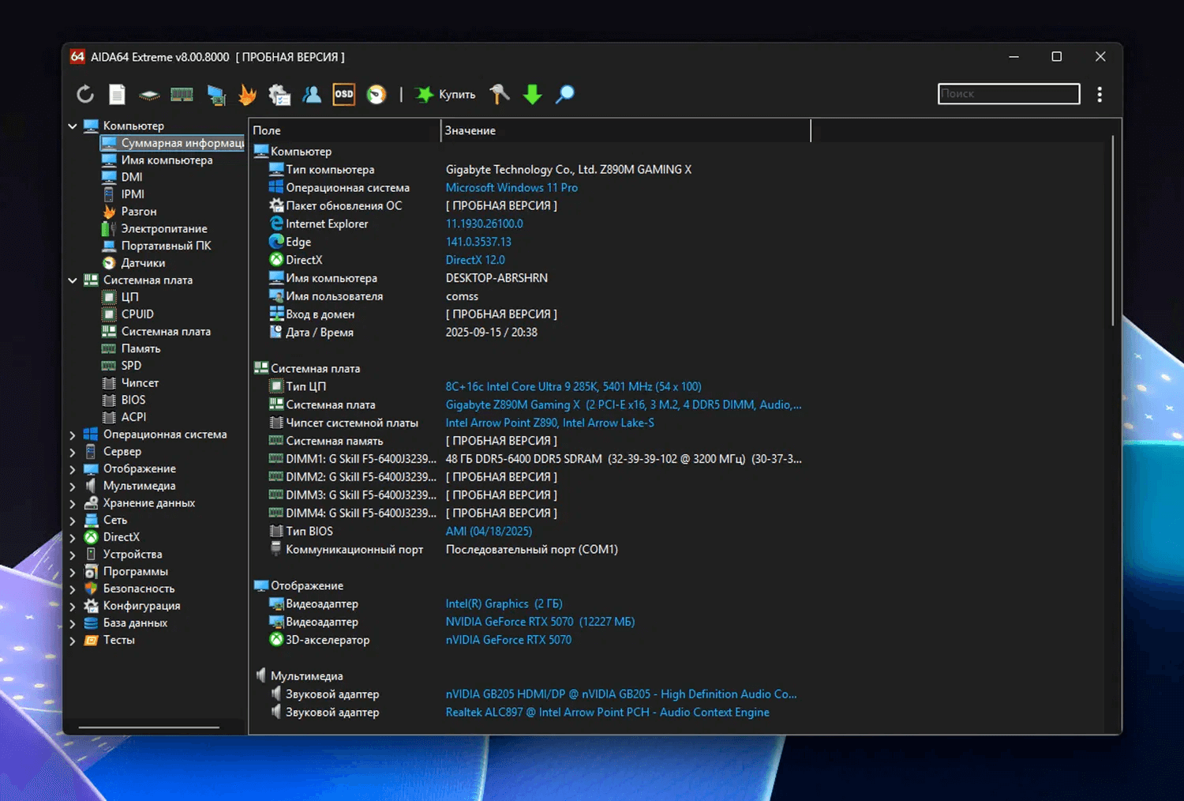Open the Report document icon
The image size is (1184, 801).
117,95
